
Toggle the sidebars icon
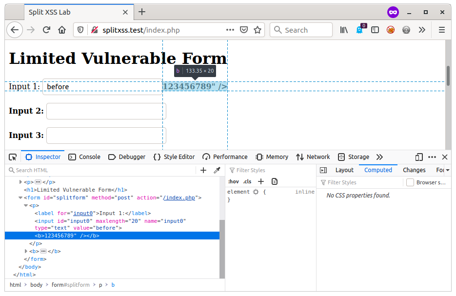point(375,30)
